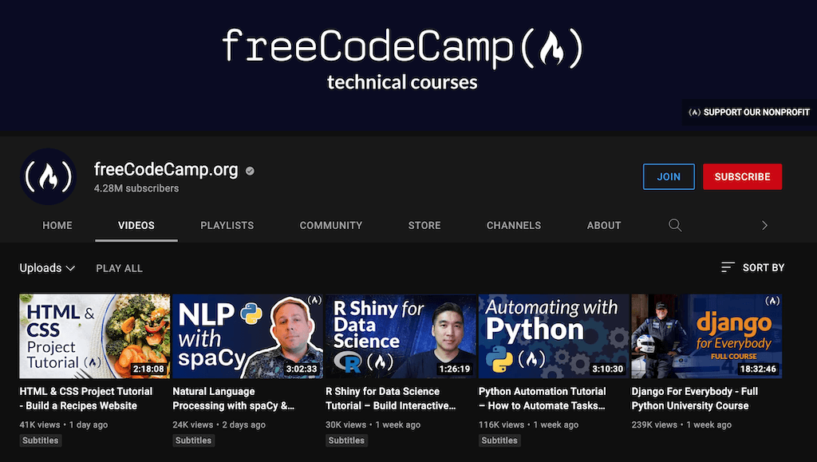Expand the Uploads dropdown
The image size is (817, 462).
point(47,268)
